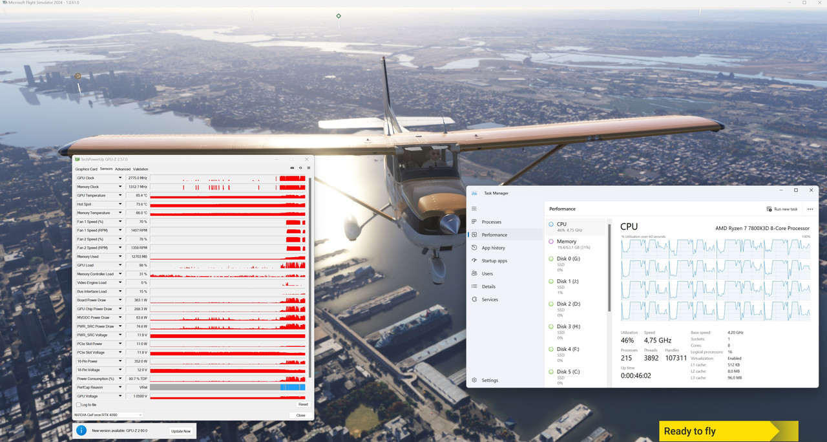Open Services page in Task Manager
This screenshot has height=442, width=827.
[x=504, y=299]
